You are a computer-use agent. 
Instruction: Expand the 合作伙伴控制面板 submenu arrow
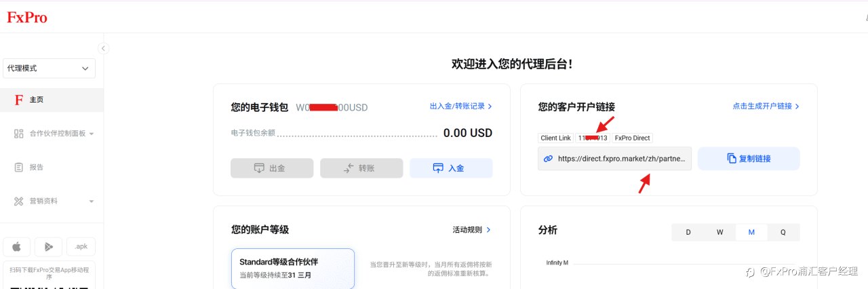92,134
